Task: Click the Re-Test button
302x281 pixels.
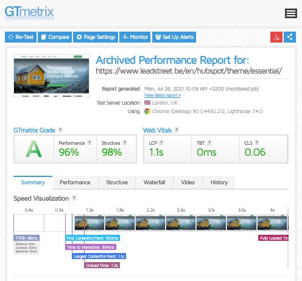Action: [x=21, y=37]
